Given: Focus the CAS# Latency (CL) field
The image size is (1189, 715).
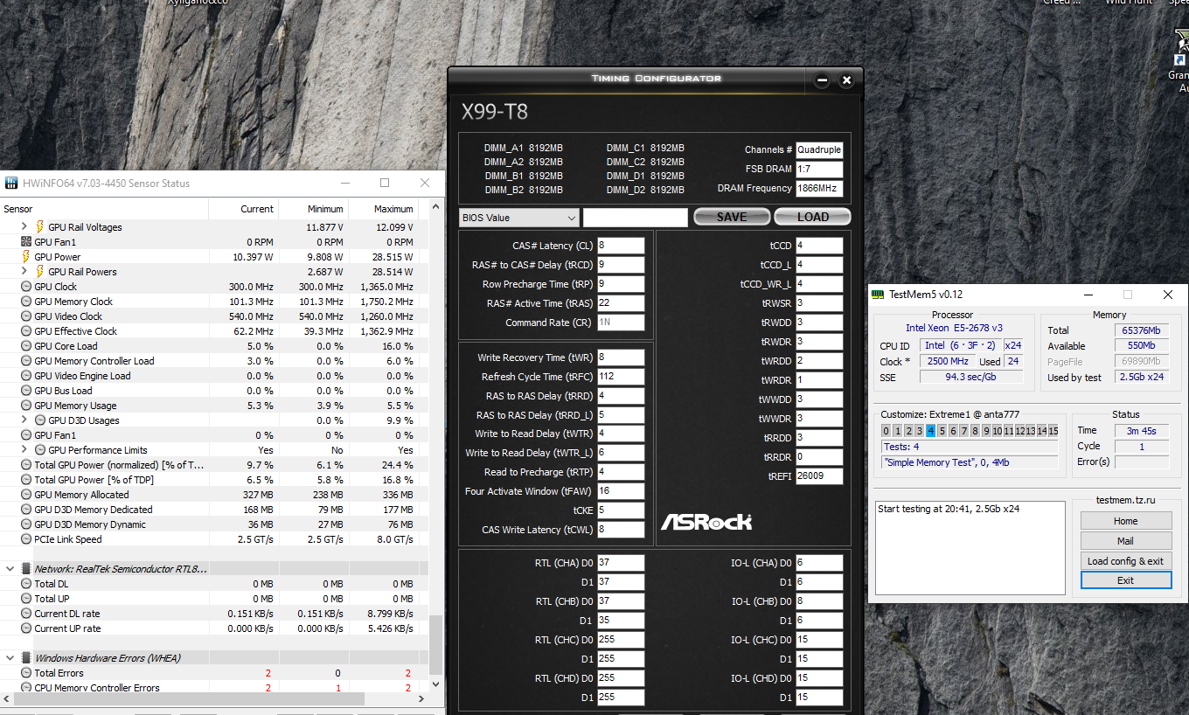Looking at the screenshot, I should pos(621,246).
